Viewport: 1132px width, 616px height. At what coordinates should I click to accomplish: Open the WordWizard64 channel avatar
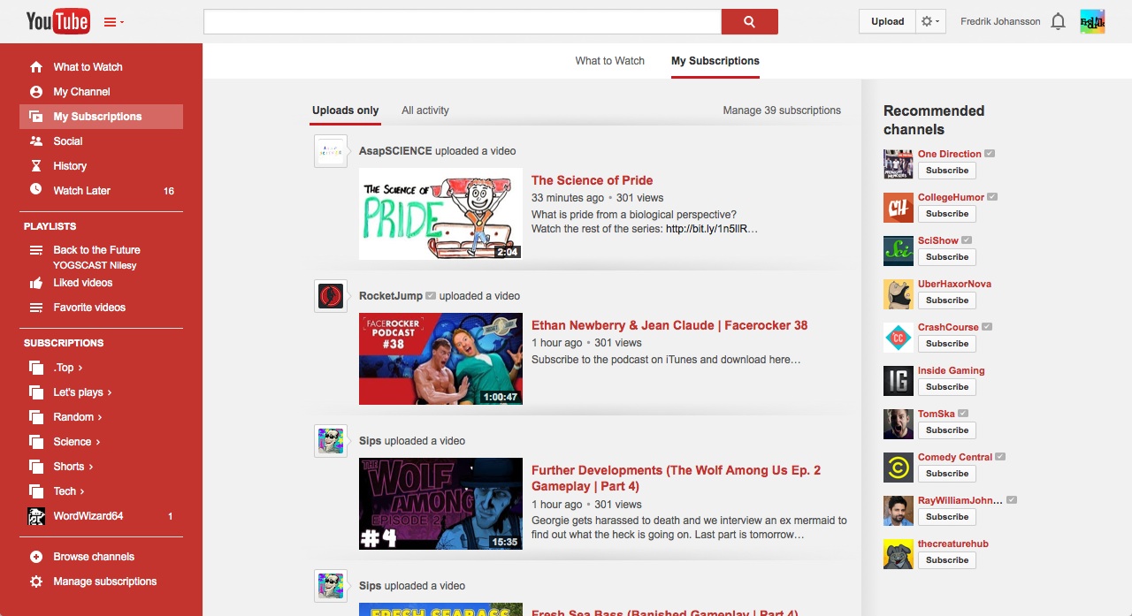point(36,516)
